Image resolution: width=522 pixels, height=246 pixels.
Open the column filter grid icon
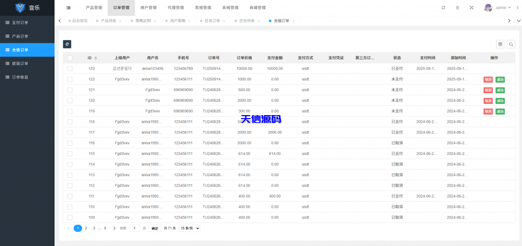[x=500, y=44]
